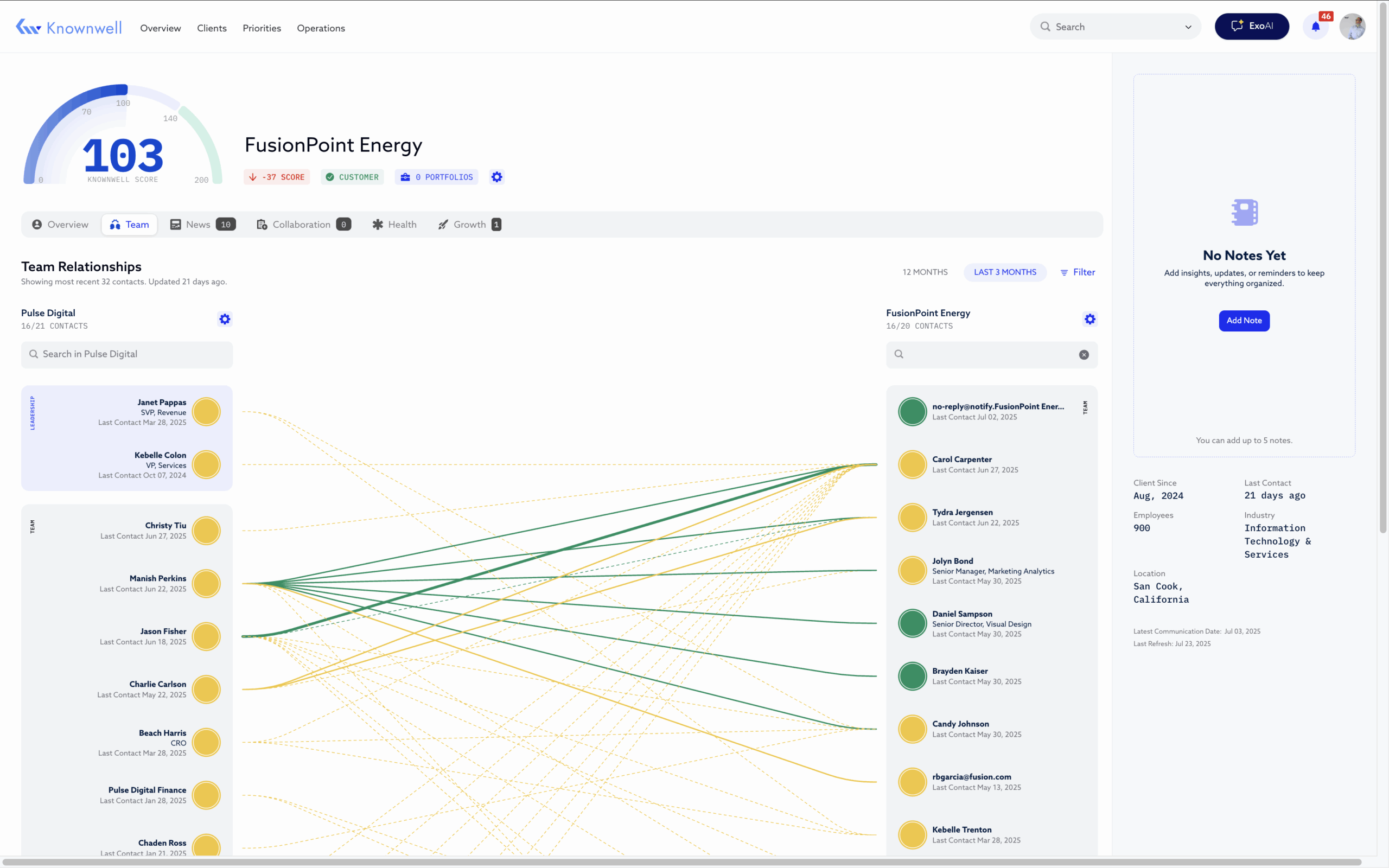Click the FusionPoint Energy contact search field
This screenshot has width=1389, height=868.
tap(991, 354)
